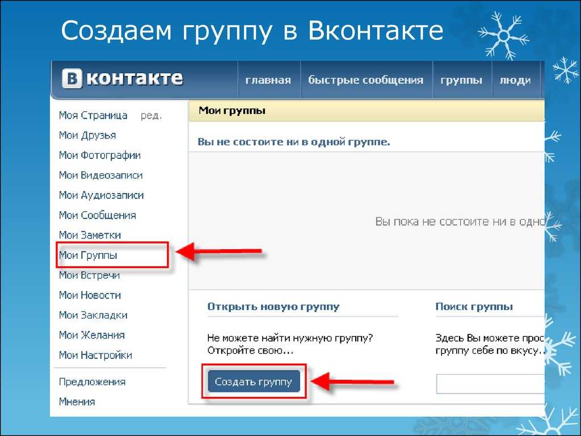
Task: Select группы in the top navigation
Action: pos(461,81)
